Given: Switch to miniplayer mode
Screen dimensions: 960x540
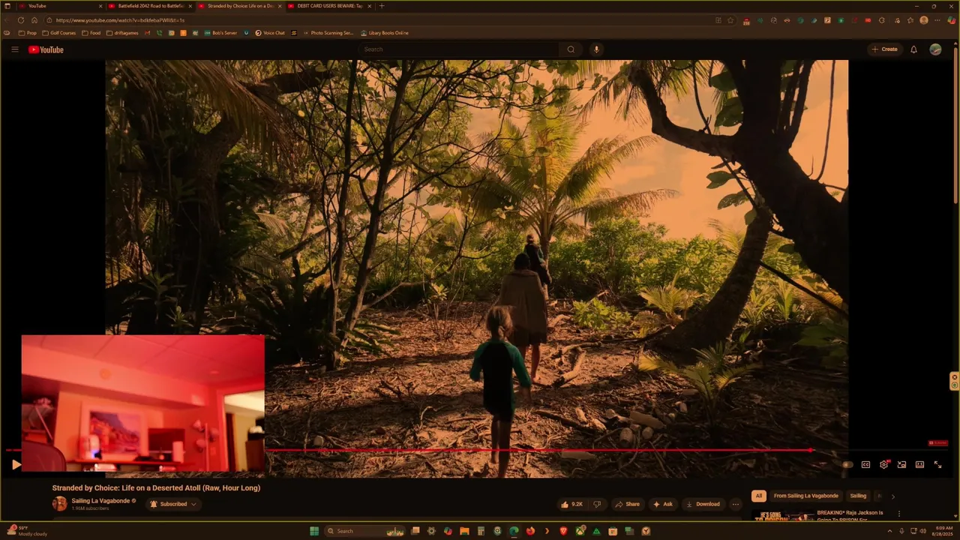Looking at the screenshot, I should pos(901,465).
